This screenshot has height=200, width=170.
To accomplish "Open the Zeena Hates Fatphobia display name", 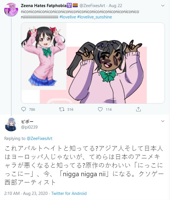I will 44,6.
